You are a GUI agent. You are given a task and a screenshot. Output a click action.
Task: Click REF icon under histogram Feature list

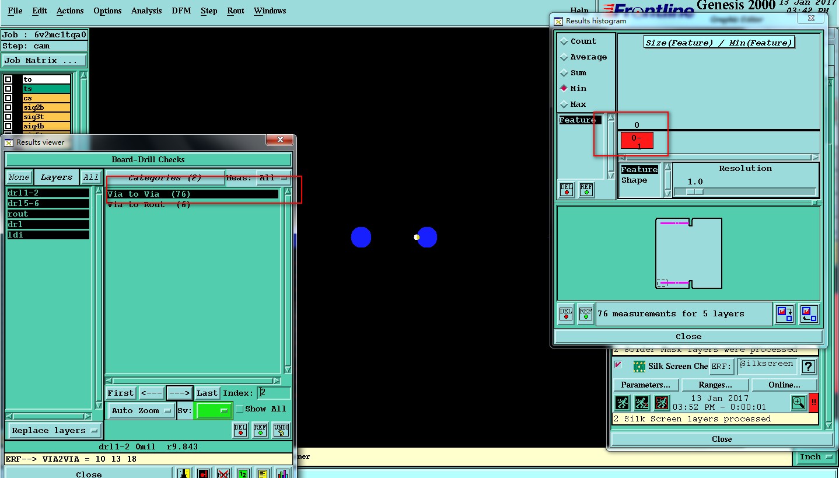click(586, 190)
